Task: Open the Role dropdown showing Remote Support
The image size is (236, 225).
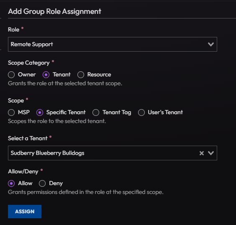Action: click(x=113, y=44)
